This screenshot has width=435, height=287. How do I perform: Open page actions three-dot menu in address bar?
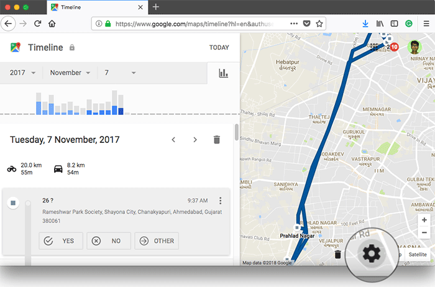click(x=294, y=24)
